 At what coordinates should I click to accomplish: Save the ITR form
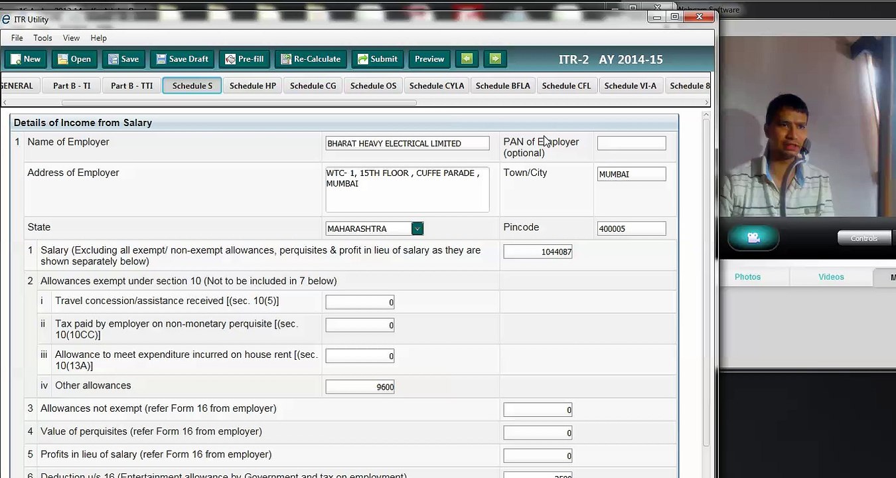(x=123, y=59)
